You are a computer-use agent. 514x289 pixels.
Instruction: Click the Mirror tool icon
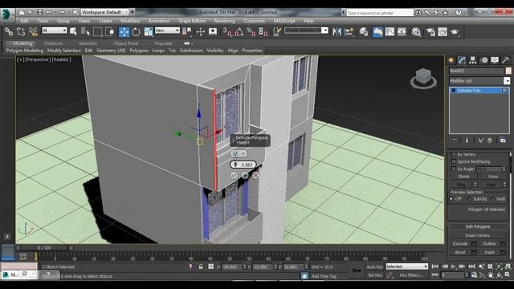point(337,32)
